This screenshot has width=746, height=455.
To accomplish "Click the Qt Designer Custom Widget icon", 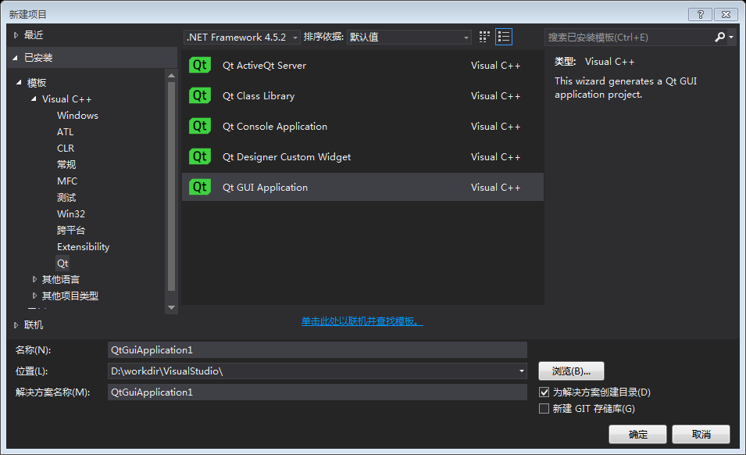I will pyautogui.click(x=200, y=156).
